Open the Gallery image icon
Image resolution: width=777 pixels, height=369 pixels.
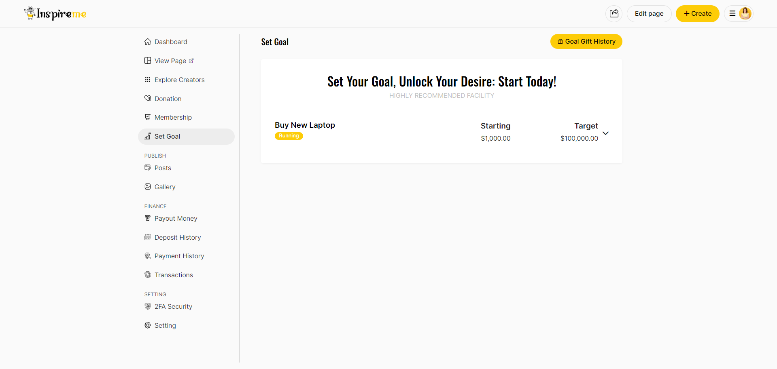pyautogui.click(x=148, y=186)
